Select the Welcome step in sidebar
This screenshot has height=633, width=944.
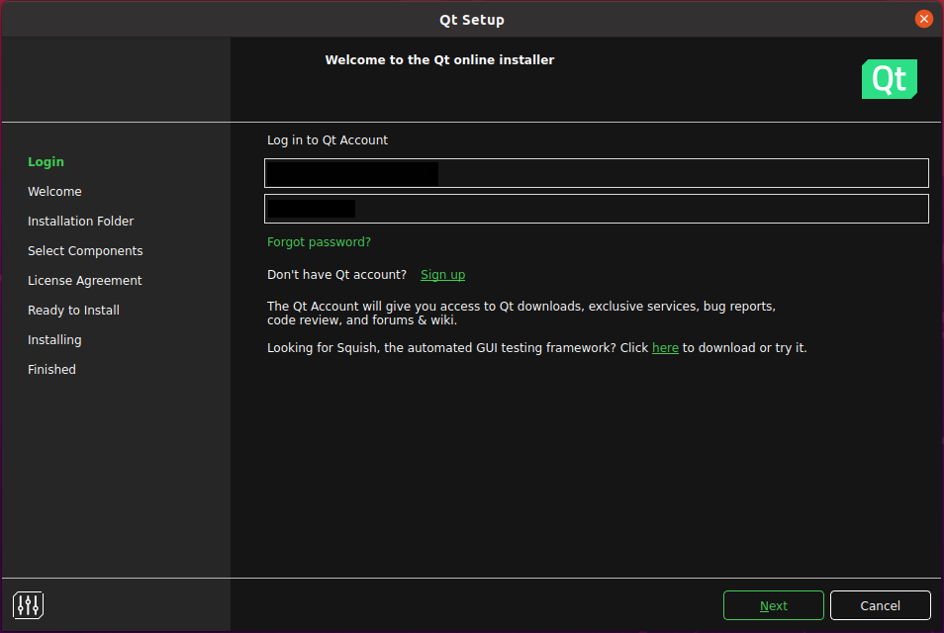coord(54,192)
